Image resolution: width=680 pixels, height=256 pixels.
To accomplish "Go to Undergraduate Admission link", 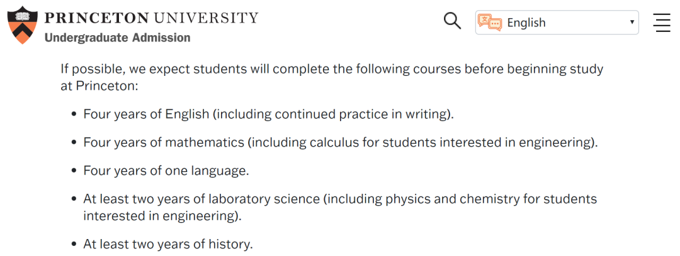I will [x=117, y=38].
